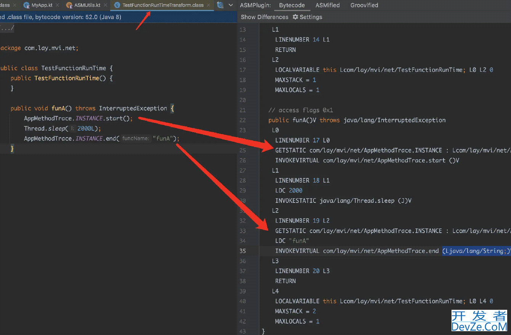Click the class file icon of TestFunctionRunTimeTransform.class
The height and width of the screenshot is (335, 511).
coord(117,5)
